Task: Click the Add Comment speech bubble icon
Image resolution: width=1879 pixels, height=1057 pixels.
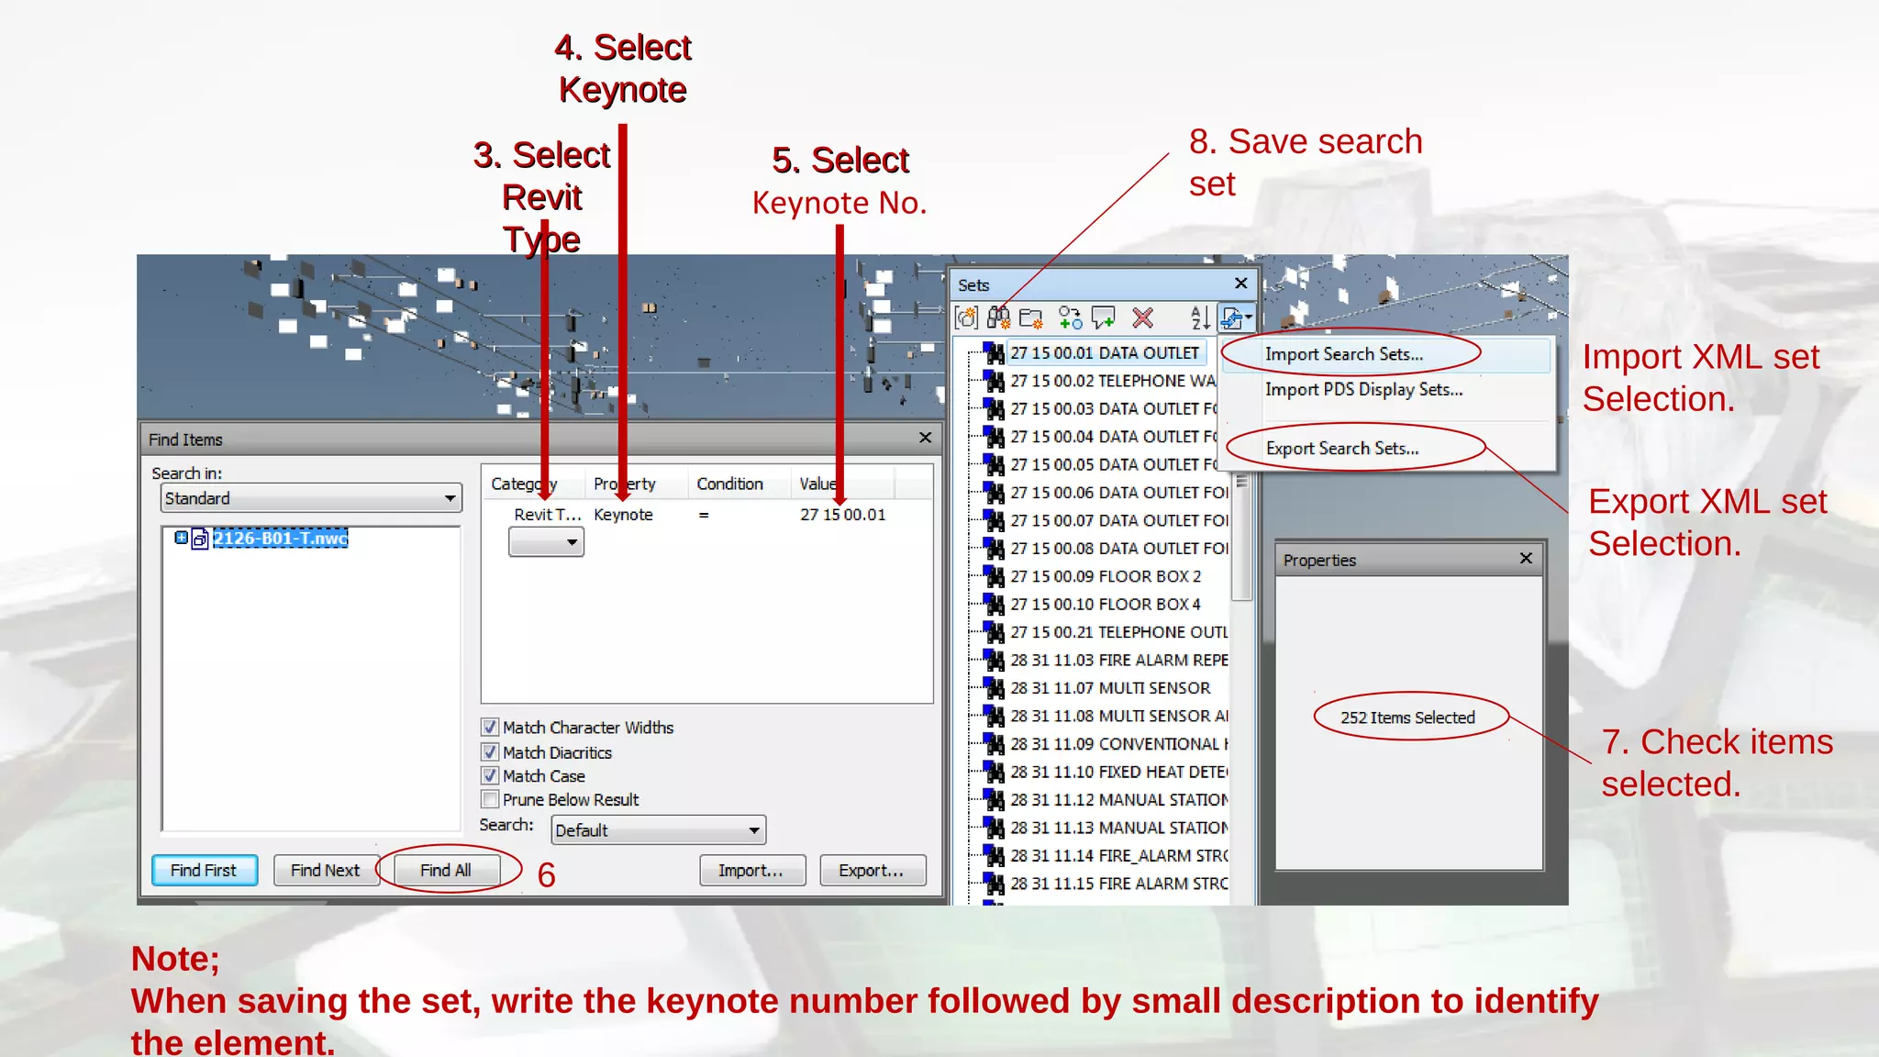Action: click(x=1104, y=318)
